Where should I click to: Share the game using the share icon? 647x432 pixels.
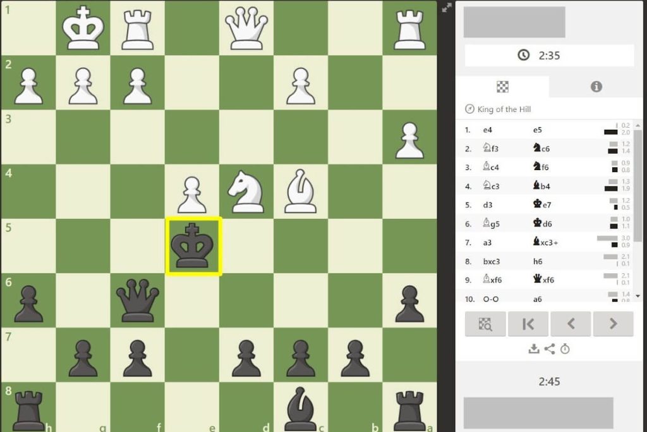pos(549,349)
